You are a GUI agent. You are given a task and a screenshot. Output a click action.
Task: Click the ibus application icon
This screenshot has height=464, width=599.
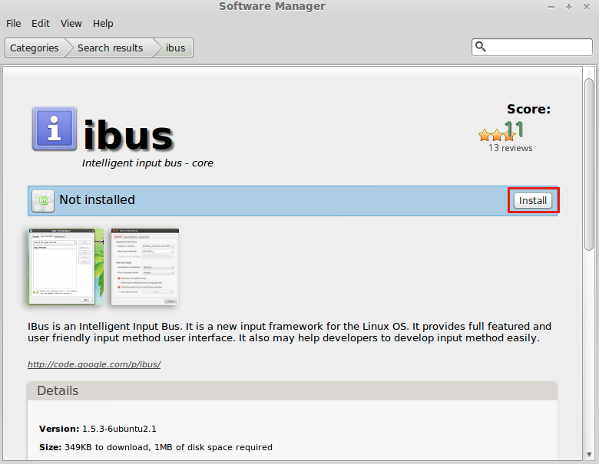coord(55,128)
